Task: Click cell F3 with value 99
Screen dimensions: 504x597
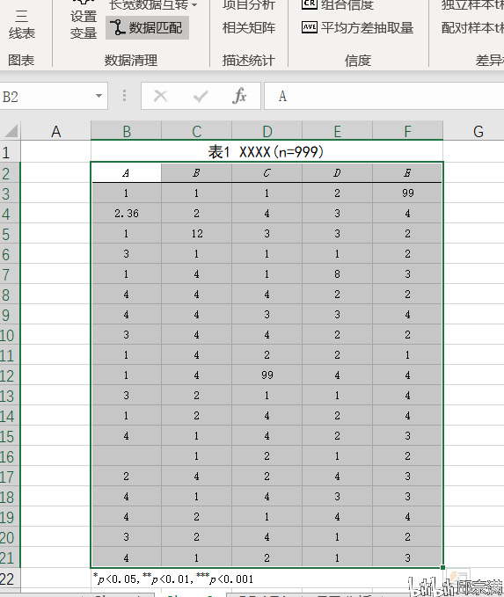Action: point(407,193)
